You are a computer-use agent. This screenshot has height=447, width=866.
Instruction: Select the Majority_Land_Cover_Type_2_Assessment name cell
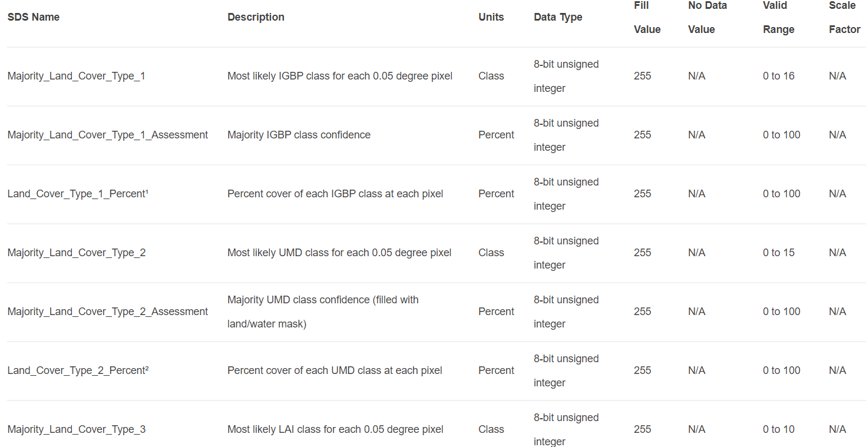[x=108, y=312]
